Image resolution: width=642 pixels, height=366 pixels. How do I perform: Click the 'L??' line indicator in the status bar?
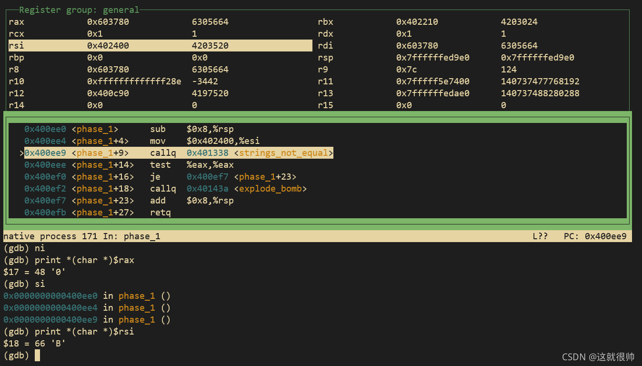(540, 236)
